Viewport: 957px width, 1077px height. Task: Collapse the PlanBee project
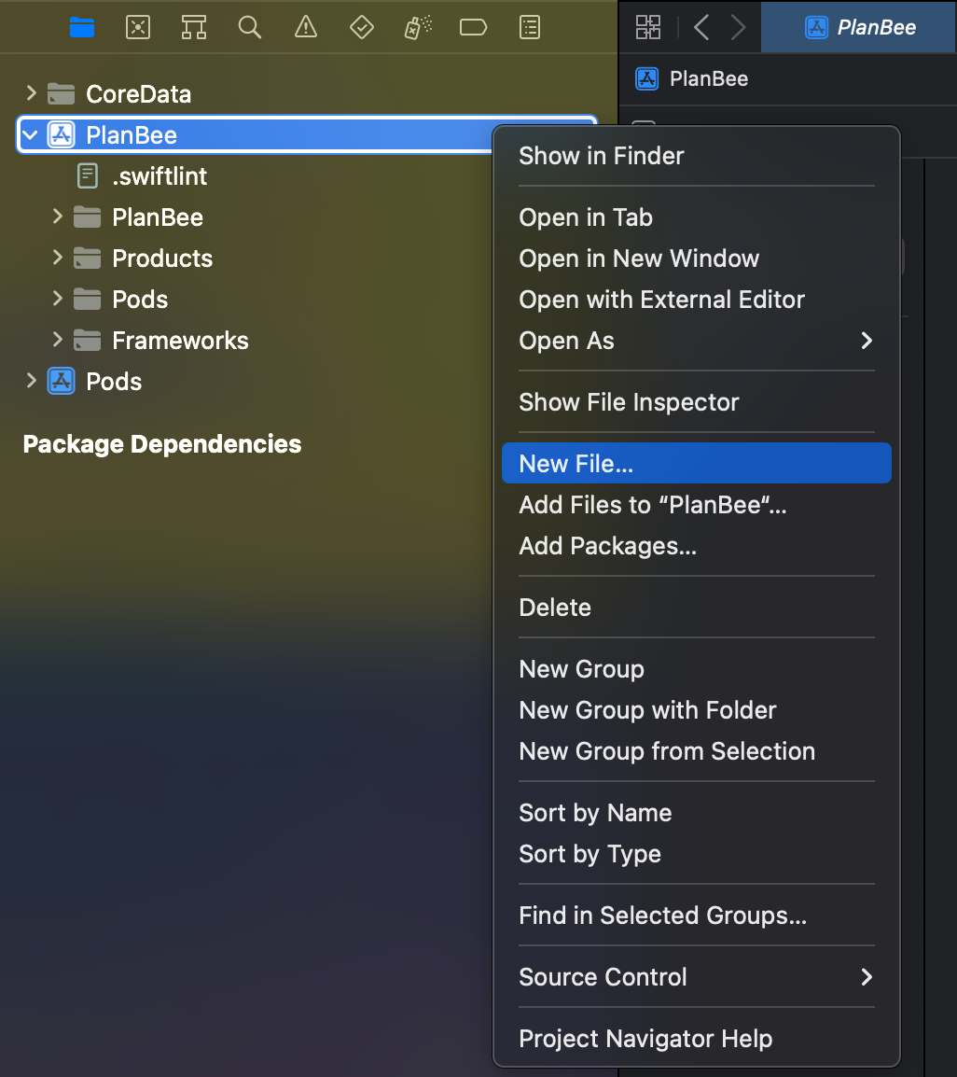(x=30, y=135)
